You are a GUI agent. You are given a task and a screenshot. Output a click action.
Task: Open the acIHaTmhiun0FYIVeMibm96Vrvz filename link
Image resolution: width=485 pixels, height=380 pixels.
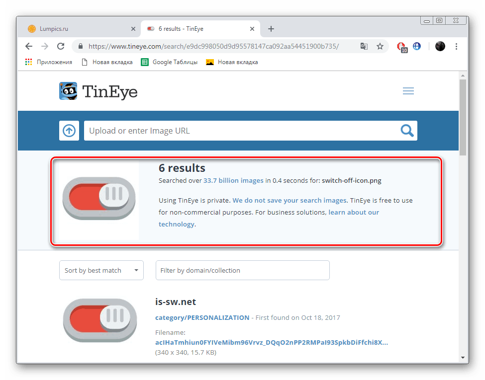click(x=272, y=342)
